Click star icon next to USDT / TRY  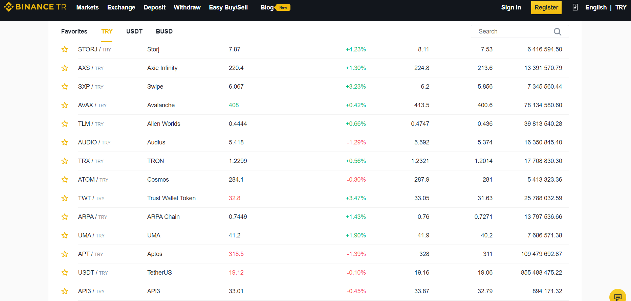click(65, 273)
